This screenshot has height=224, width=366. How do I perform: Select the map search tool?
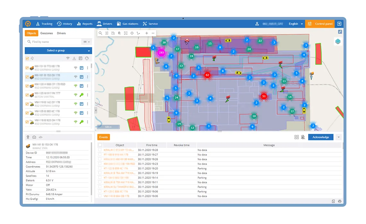pos(100,33)
